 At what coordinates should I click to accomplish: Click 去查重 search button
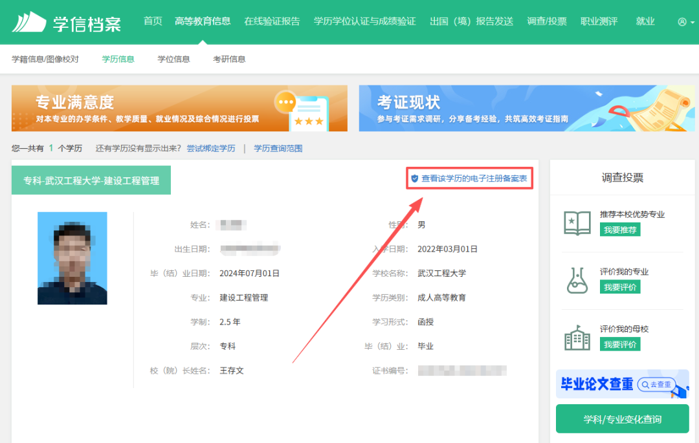(656, 384)
